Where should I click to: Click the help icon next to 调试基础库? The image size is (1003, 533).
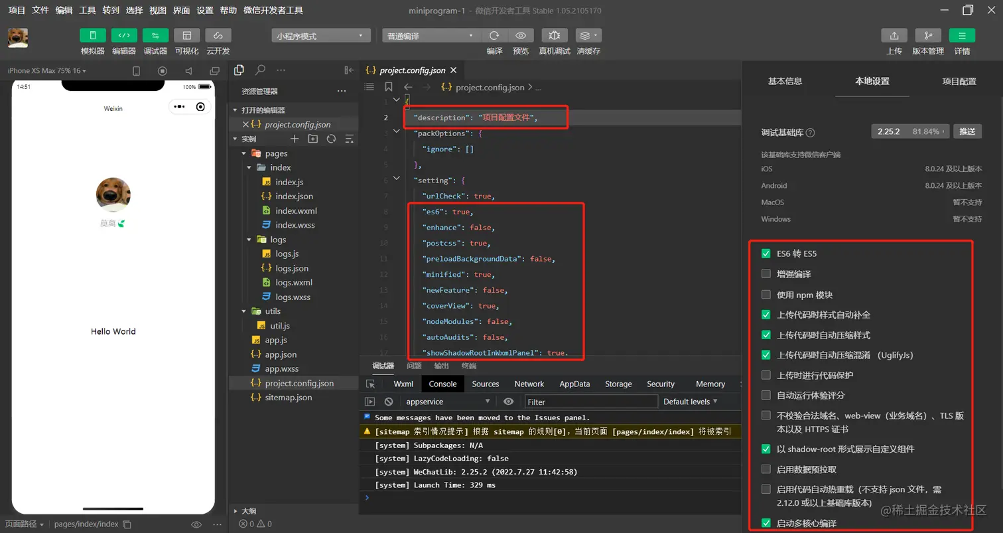pyautogui.click(x=810, y=133)
